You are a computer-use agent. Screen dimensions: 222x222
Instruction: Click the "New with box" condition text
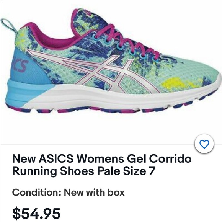coord(94,193)
